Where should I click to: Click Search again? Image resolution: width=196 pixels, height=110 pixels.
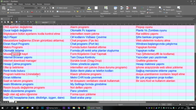click(x=169, y=10)
